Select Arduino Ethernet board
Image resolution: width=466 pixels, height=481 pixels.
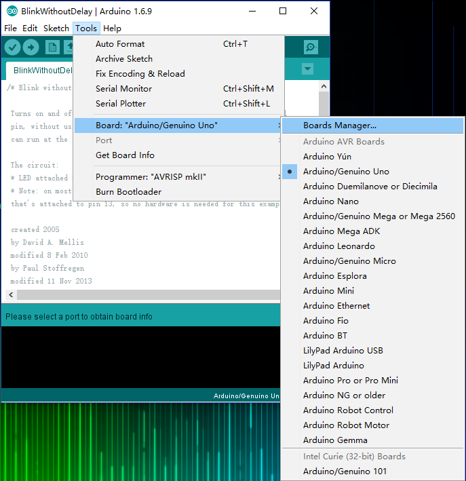[372, 306]
